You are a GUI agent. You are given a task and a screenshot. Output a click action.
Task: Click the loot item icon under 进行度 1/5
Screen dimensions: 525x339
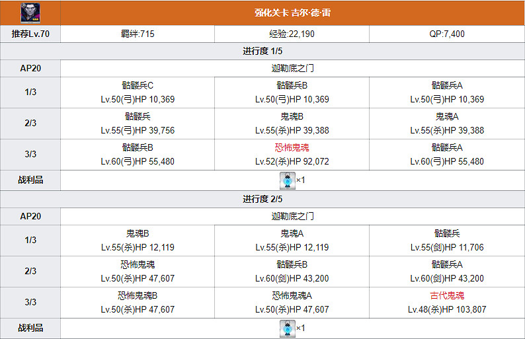[x=287, y=179]
